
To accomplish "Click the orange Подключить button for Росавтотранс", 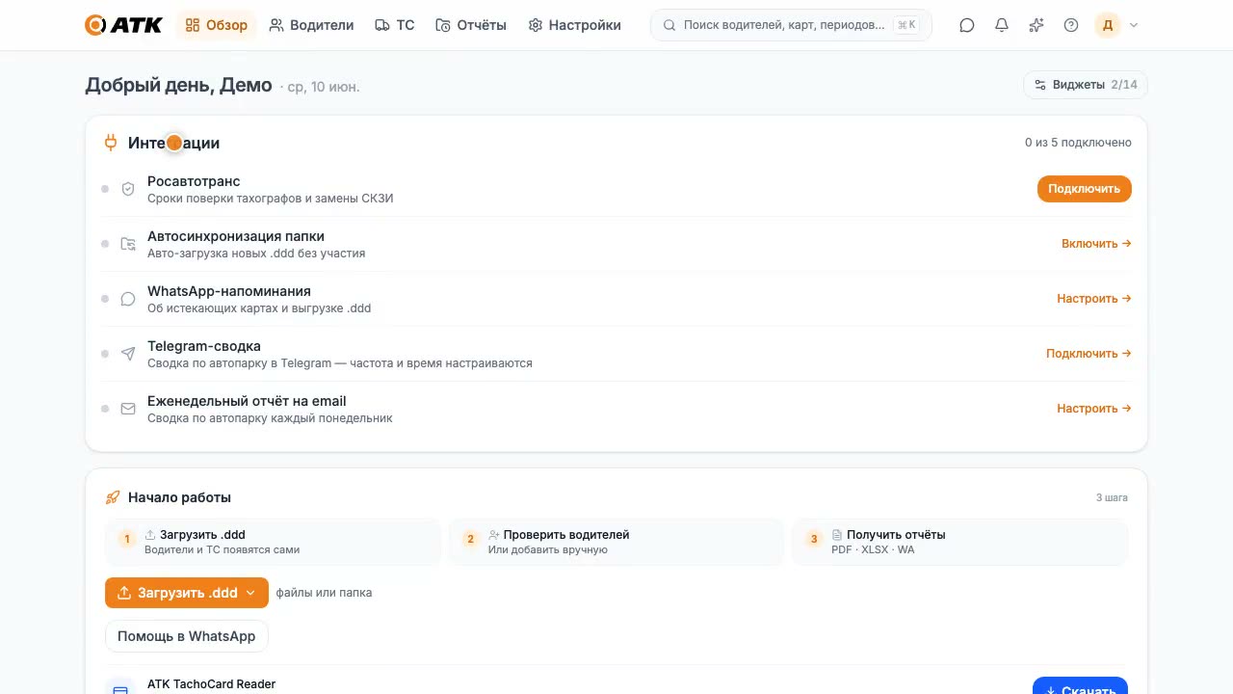I will [1085, 189].
